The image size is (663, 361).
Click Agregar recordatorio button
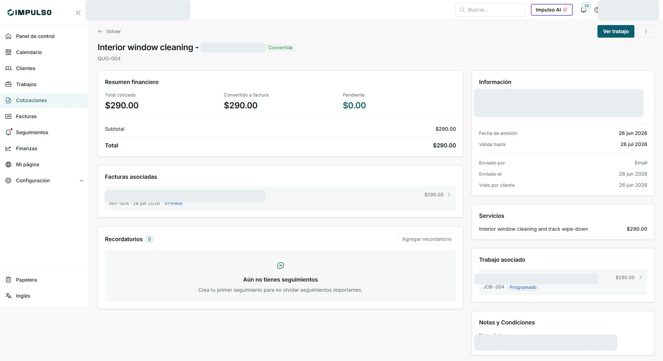tap(427, 239)
